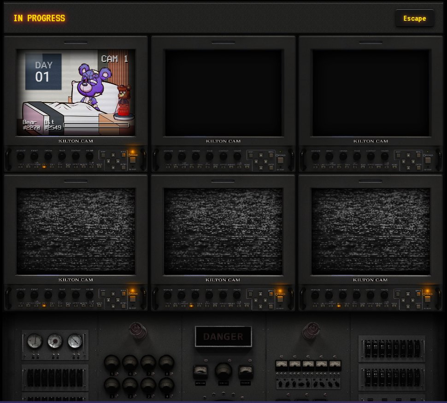Click the BRIGHT knob on CAM 1 monitor
The height and width of the screenshot is (403, 447).
point(34,156)
